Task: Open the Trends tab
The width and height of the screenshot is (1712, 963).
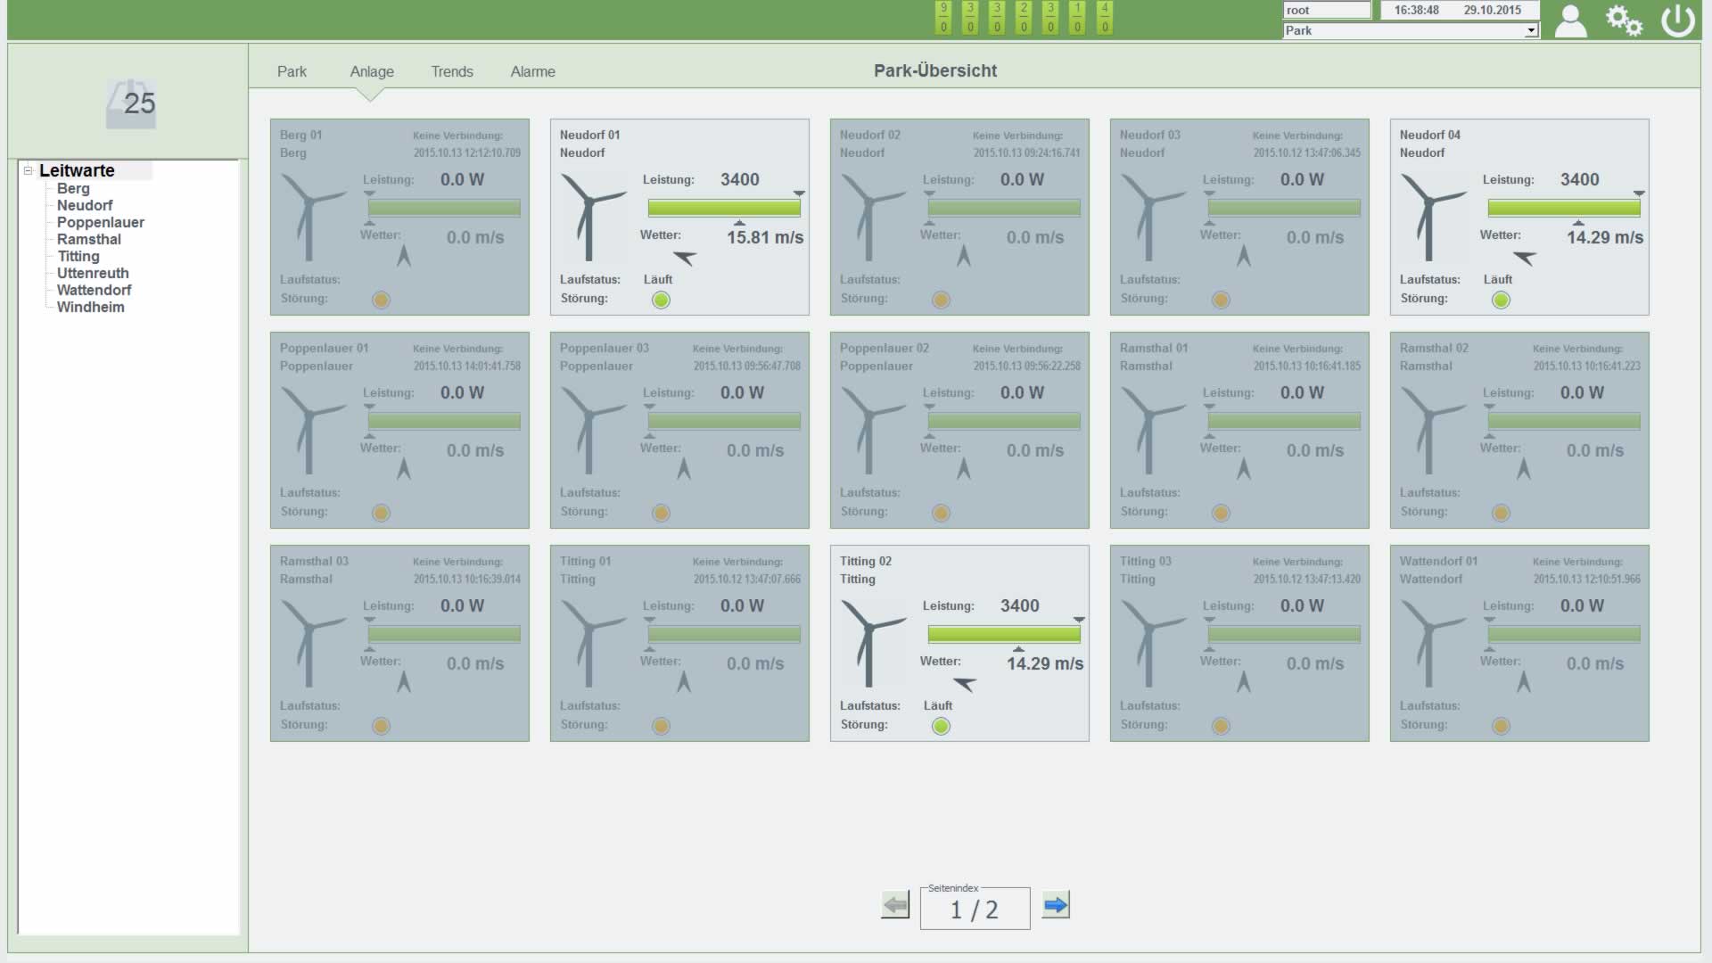Action: tap(452, 71)
